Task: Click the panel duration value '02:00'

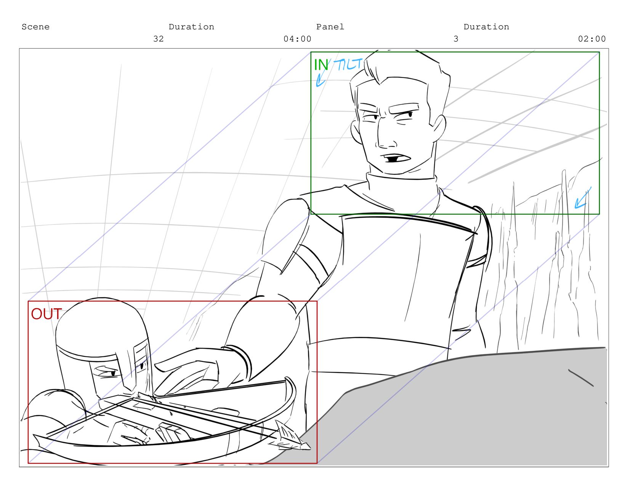Action: point(592,39)
